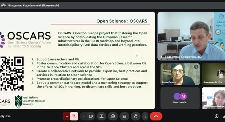Viewport: 225px width, 122px height.
Task: Click purple 'M' avatar in participants tile
Action: [183, 96]
